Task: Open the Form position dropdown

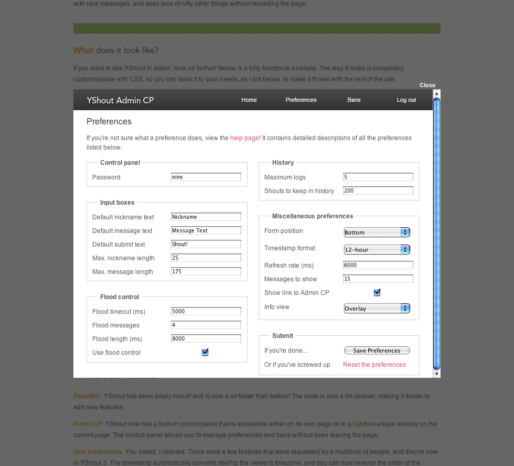Action: point(377,232)
